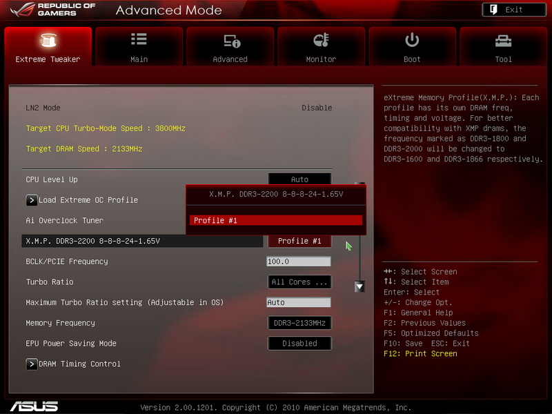Click the Advanced settings icon
The image size is (552, 414).
click(x=232, y=41)
